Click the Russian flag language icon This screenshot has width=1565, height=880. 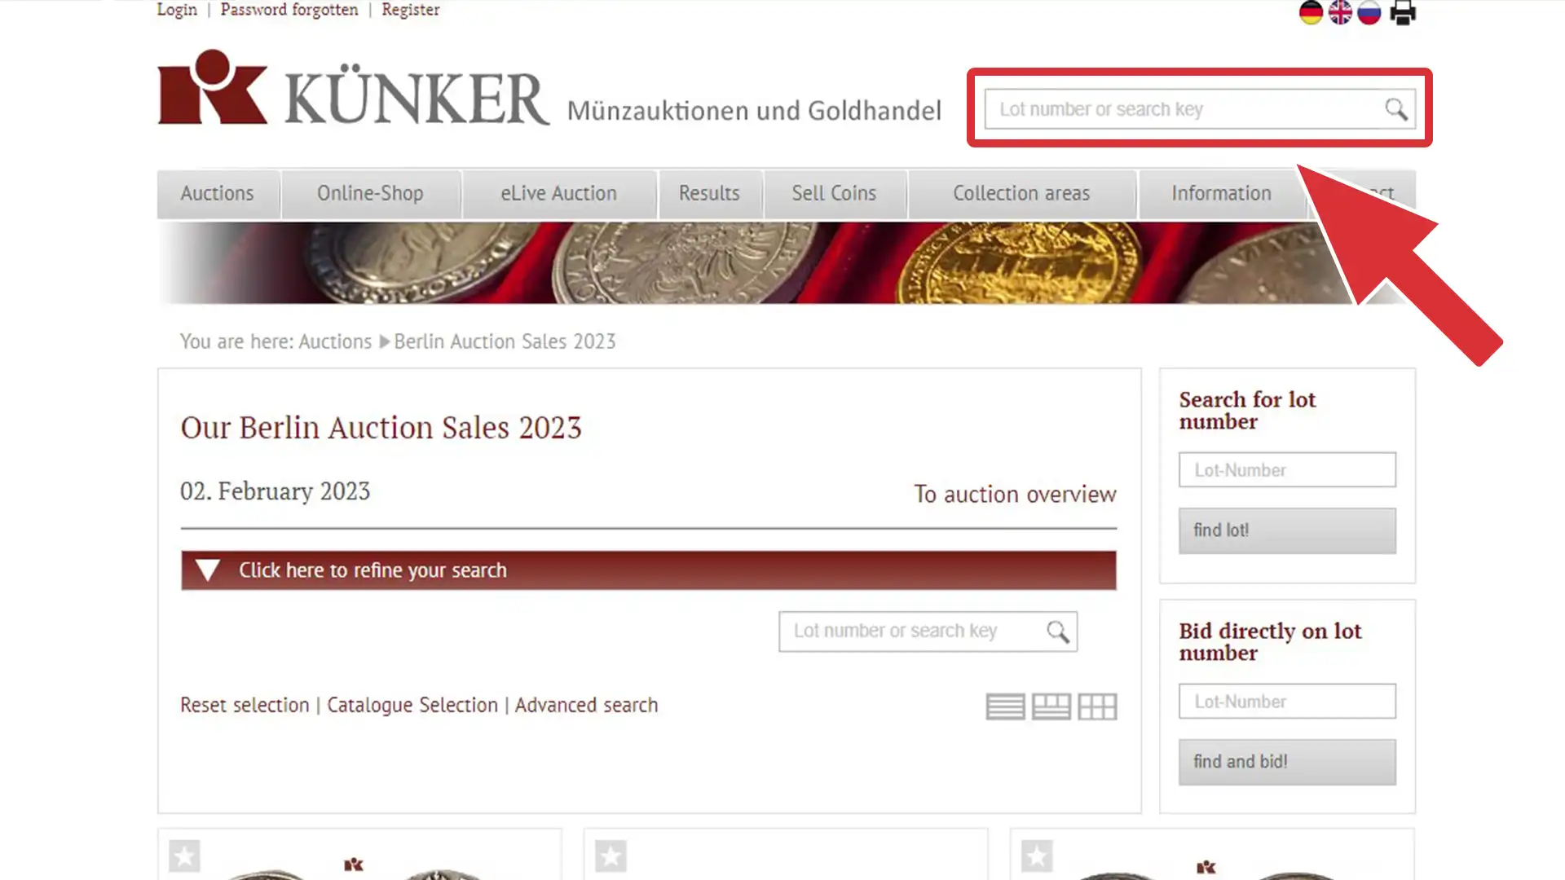1369,12
